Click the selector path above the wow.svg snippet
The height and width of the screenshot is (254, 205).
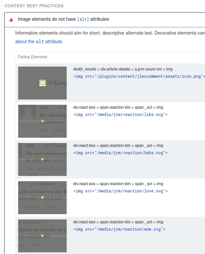click(x=118, y=222)
